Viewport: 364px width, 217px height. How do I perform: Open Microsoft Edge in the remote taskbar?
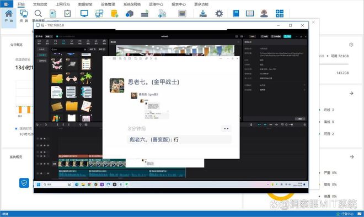coord(77,185)
